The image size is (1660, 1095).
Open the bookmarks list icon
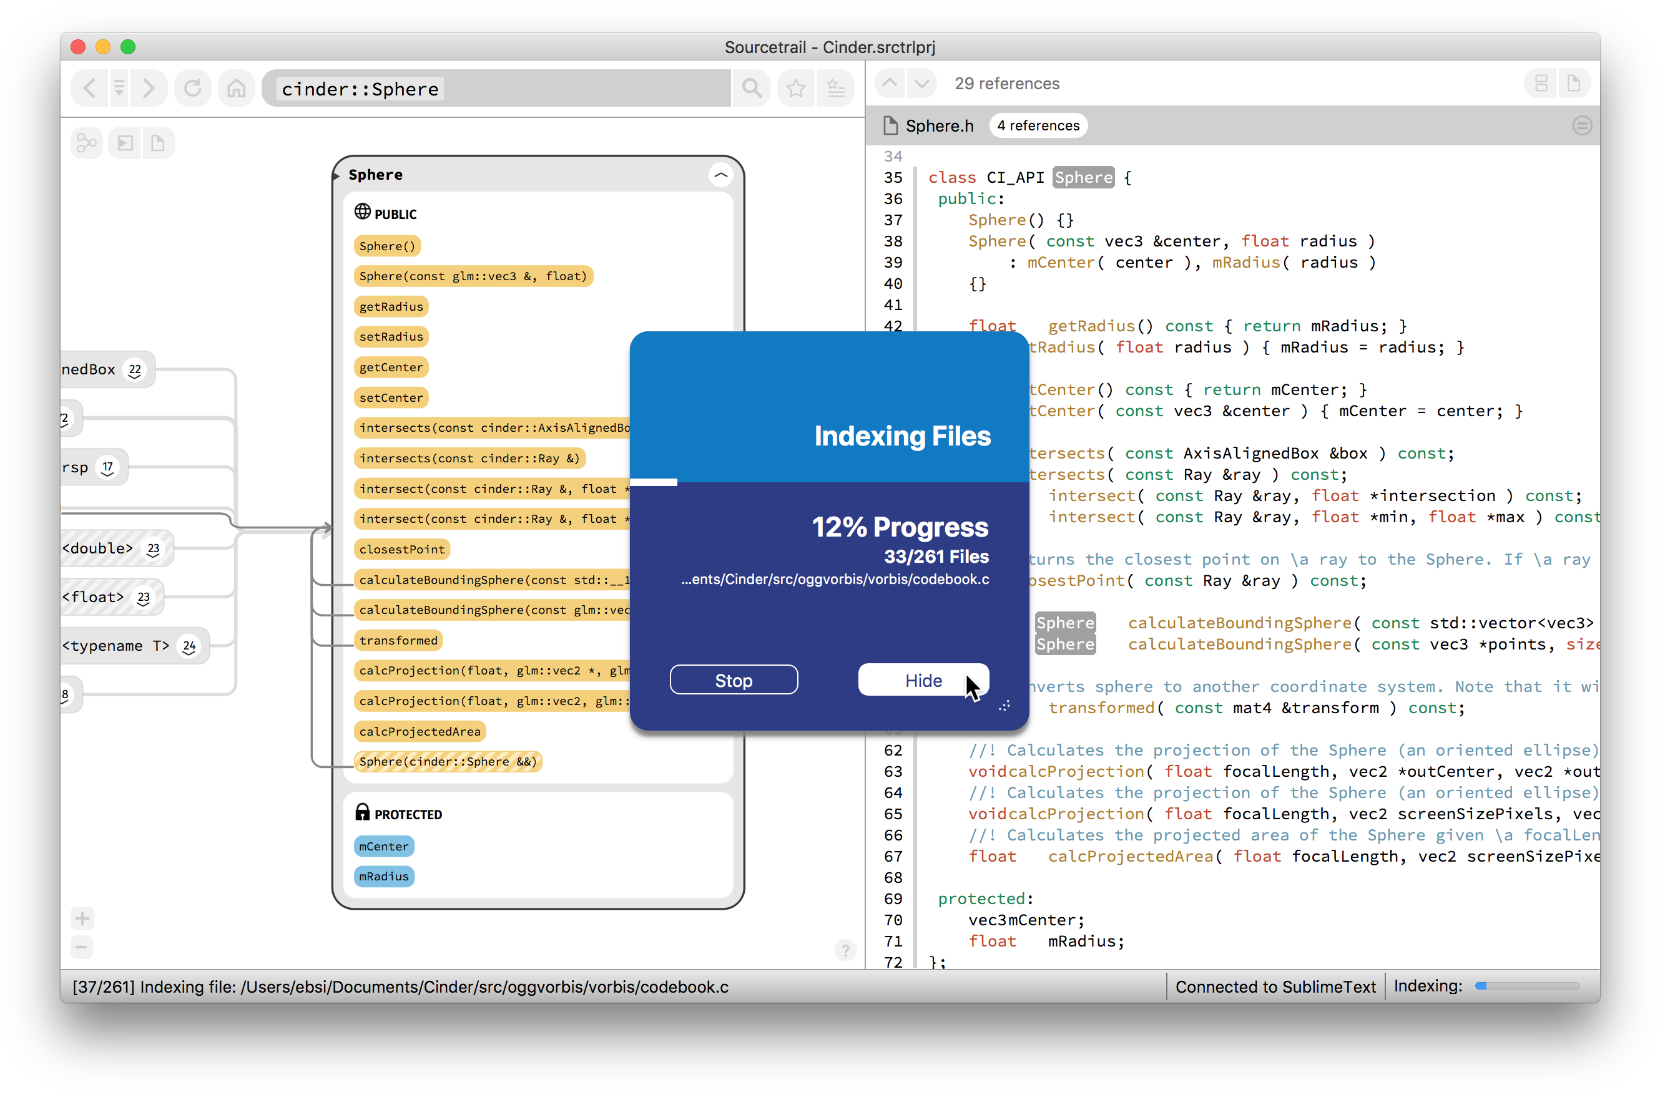835,88
